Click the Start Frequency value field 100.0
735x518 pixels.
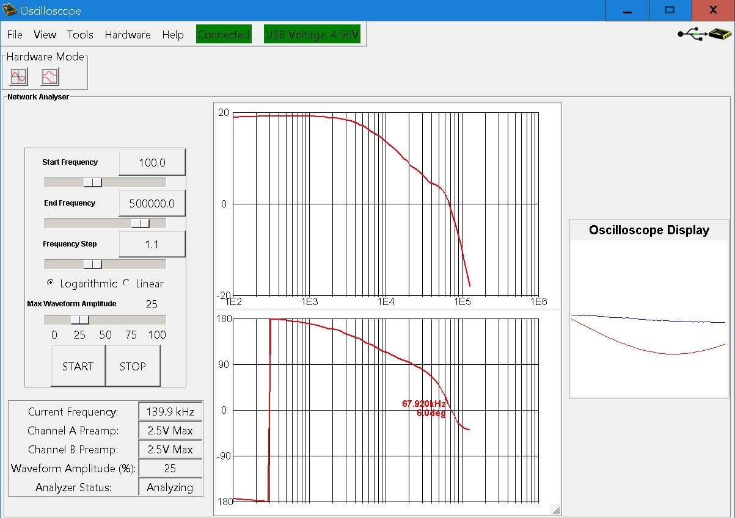click(x=152, y=163)
